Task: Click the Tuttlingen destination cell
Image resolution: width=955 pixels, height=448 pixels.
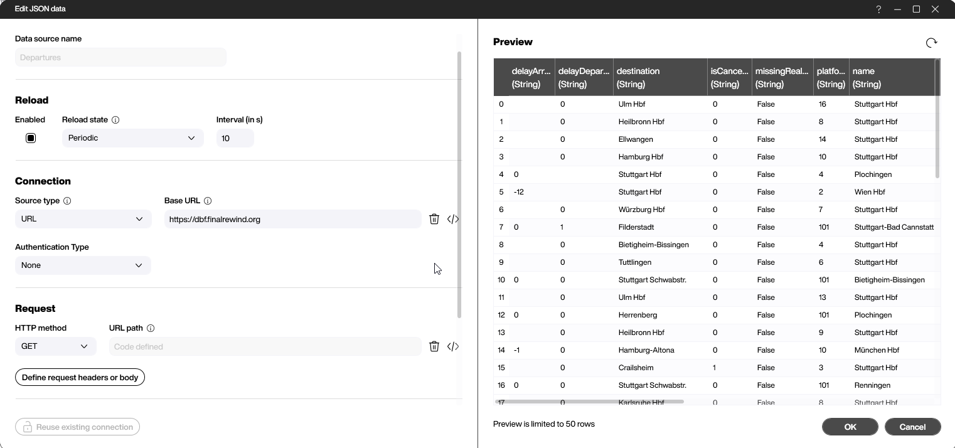Action: (634, 262)
